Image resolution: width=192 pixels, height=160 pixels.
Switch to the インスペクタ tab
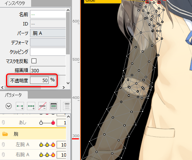15,3
